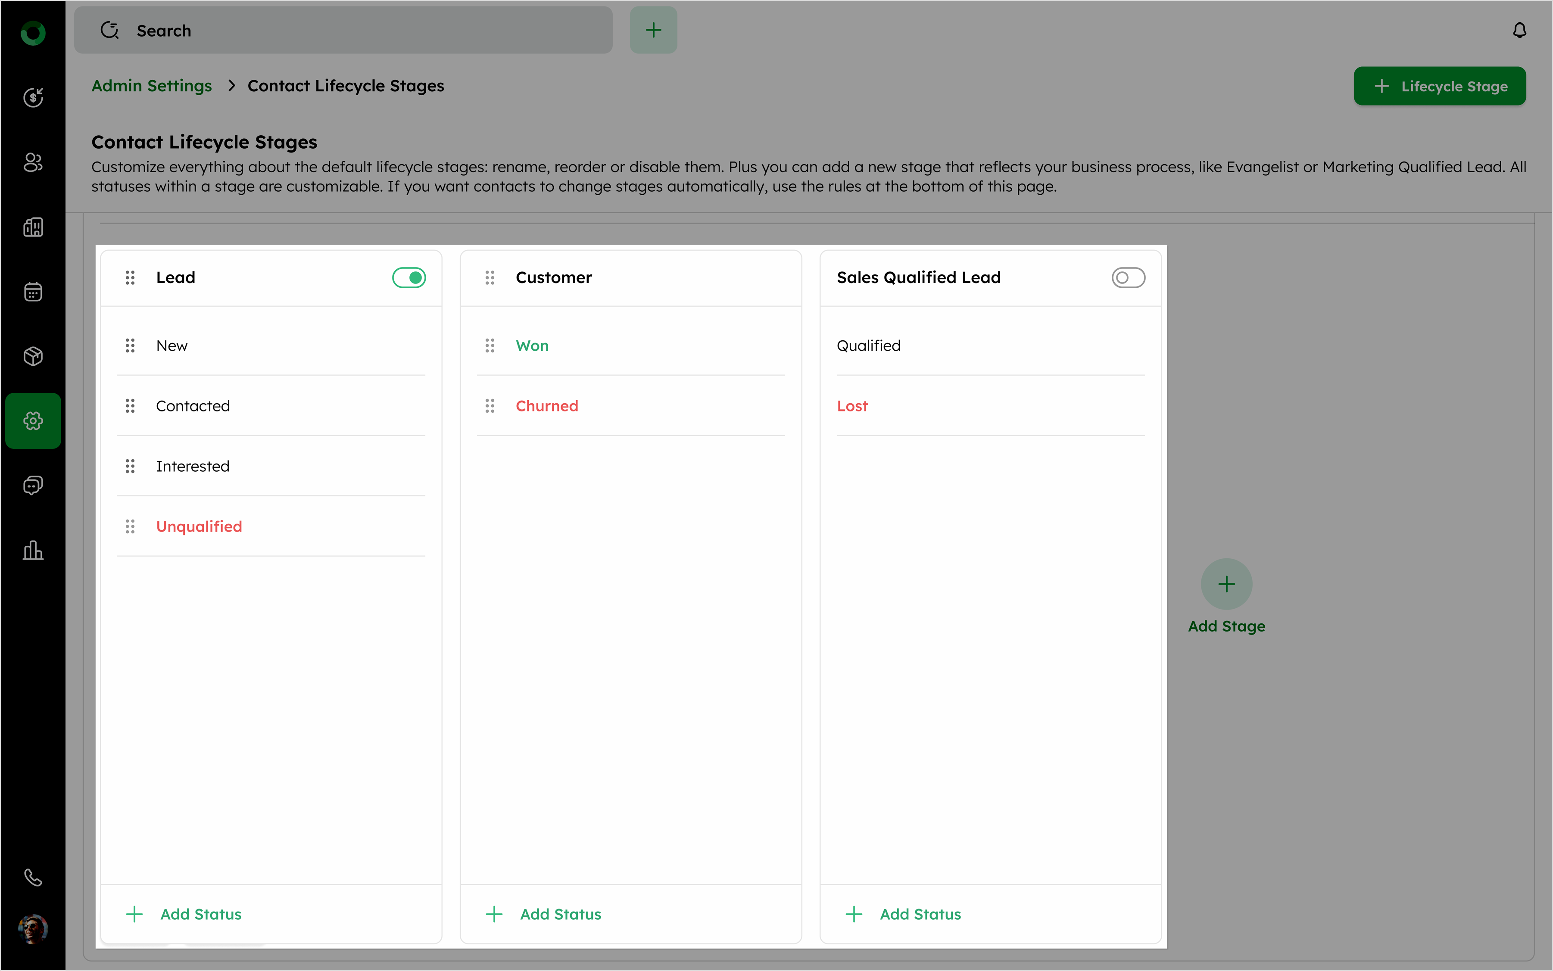
Task: Open the contacts icon in the sidebar
Action: [x=33, y=162]
